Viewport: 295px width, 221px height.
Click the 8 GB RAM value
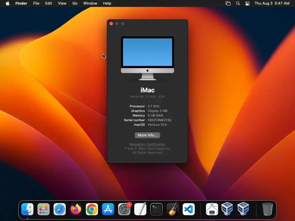tap(155, 115)
